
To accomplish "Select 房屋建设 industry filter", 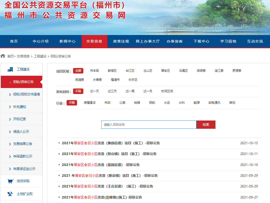I will coord(90,103).
